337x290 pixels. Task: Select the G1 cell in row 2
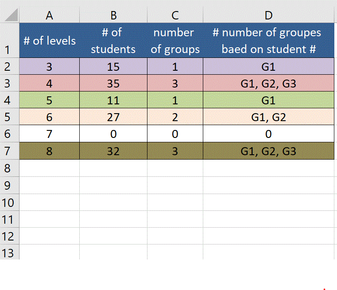click(269, 66)
